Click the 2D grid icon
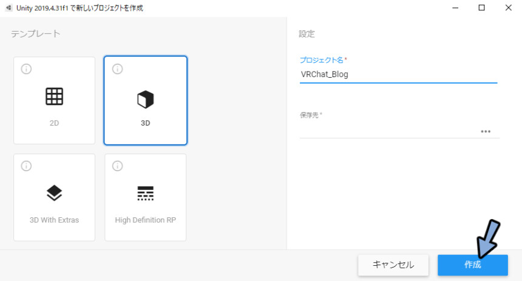Image resolution: width=522 pixels, height=281 pixels. 54,96
